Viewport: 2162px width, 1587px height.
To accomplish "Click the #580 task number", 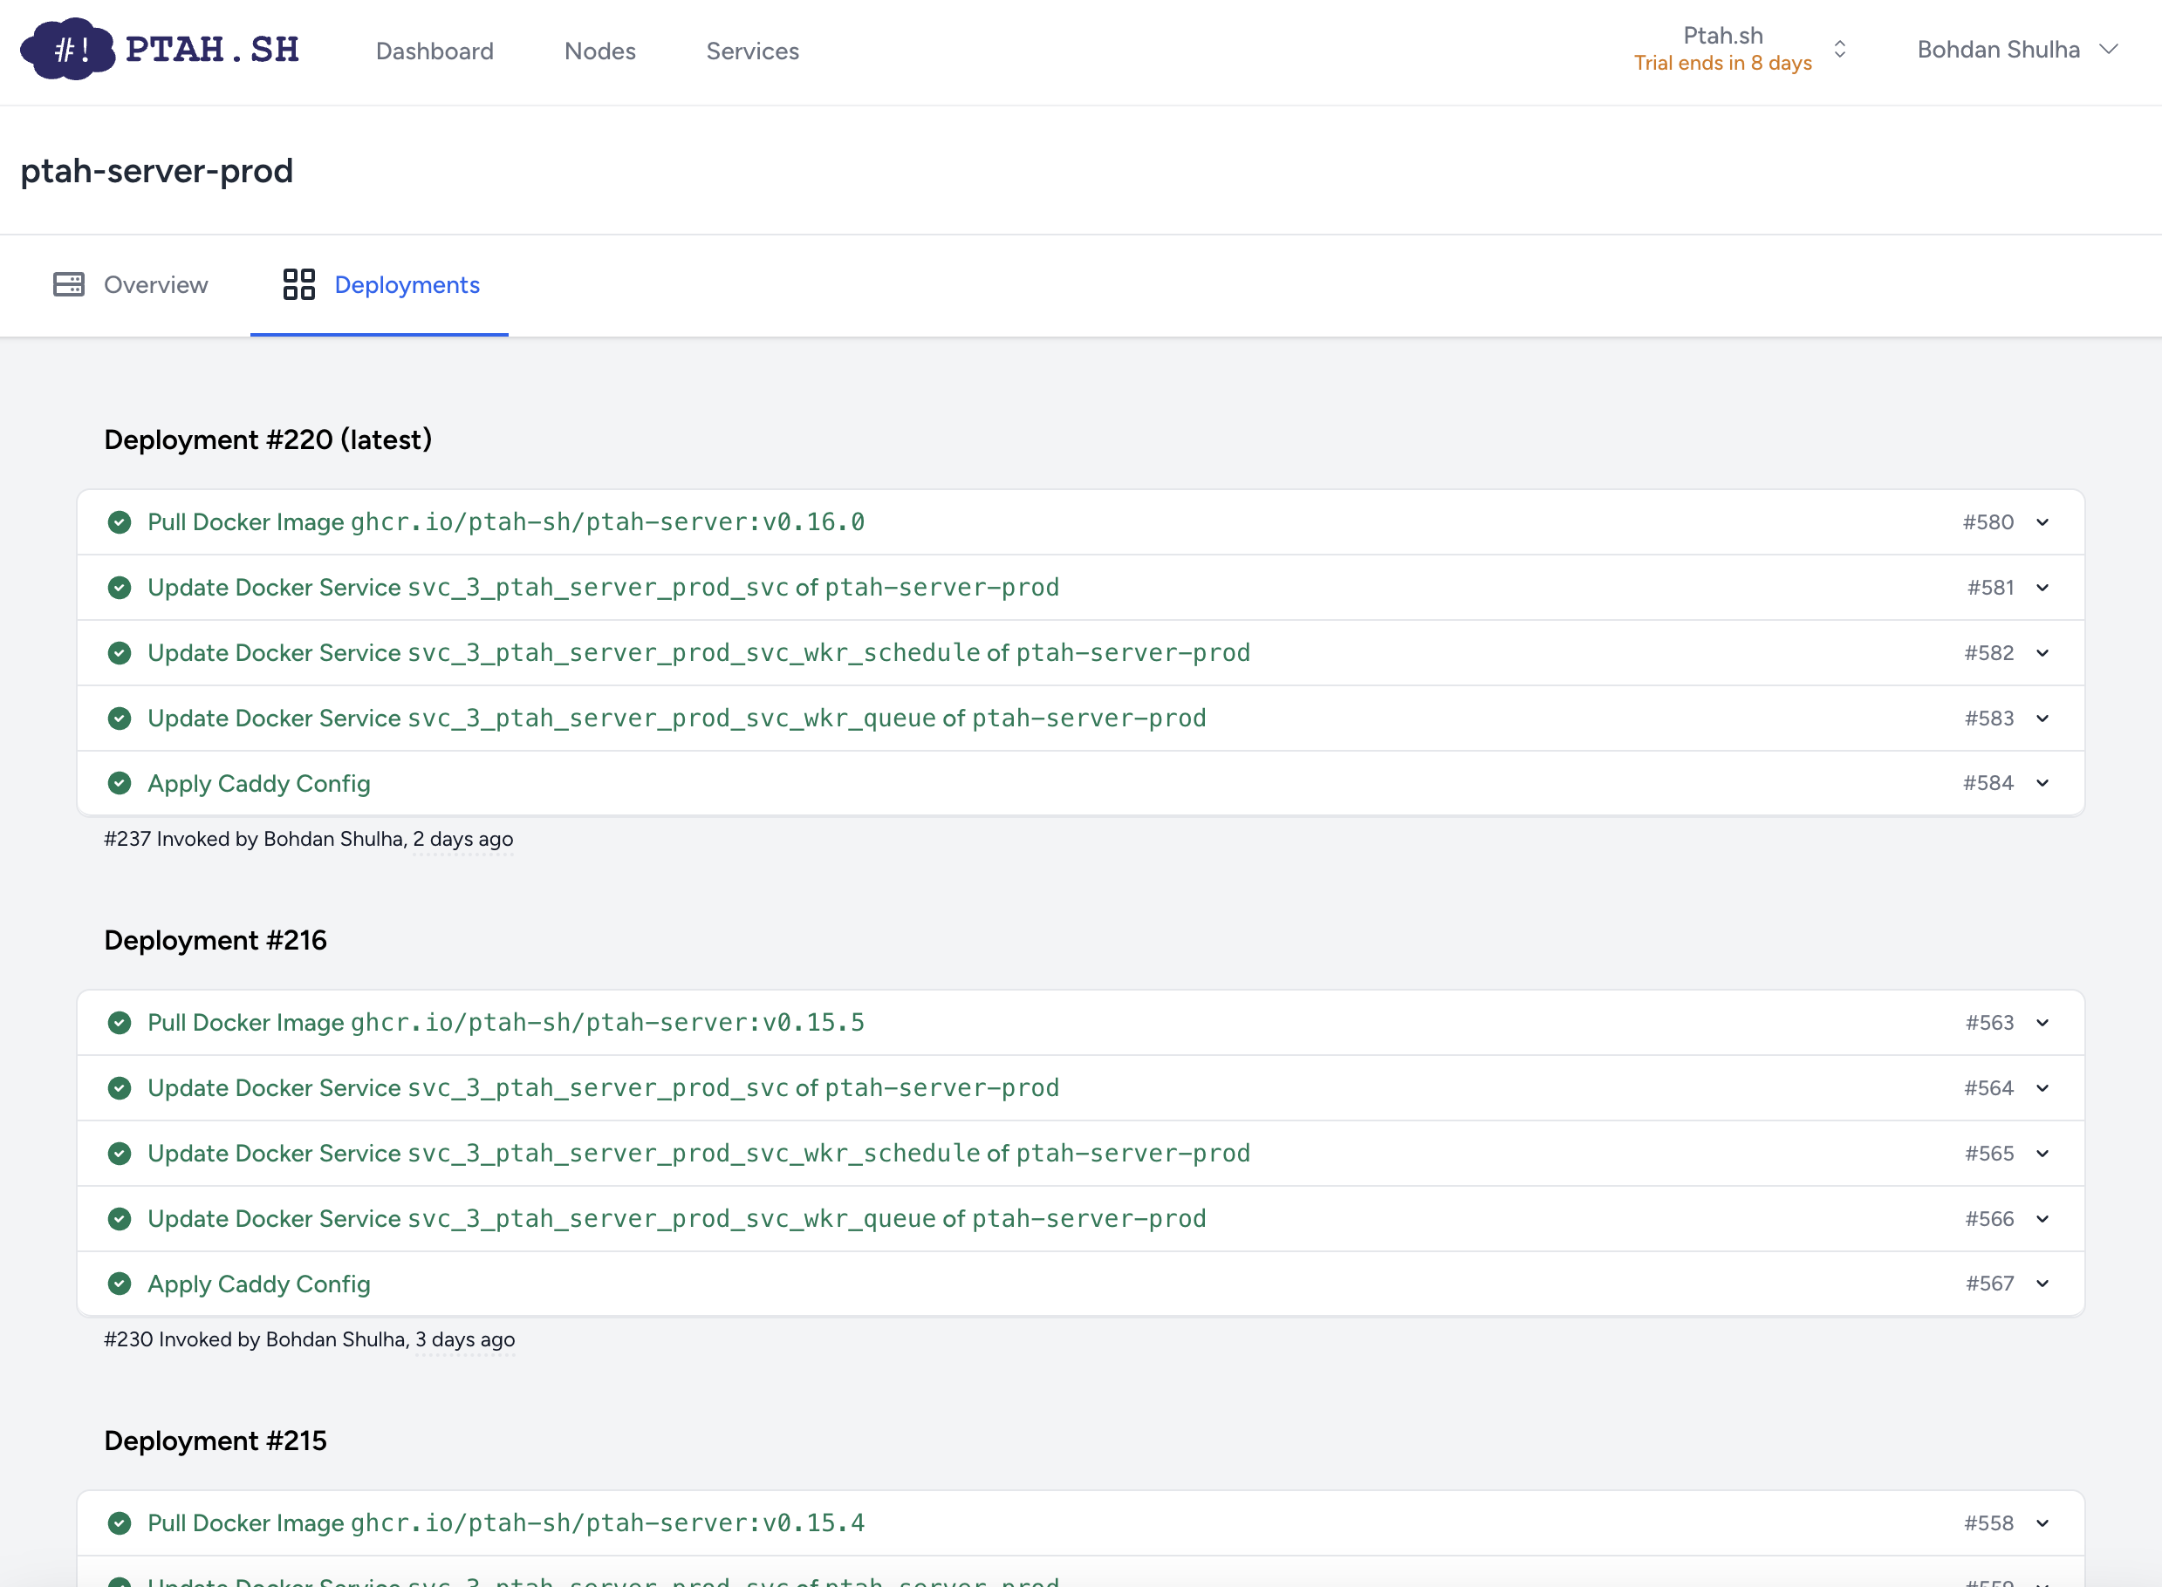I will click(x=1988, y=522).
